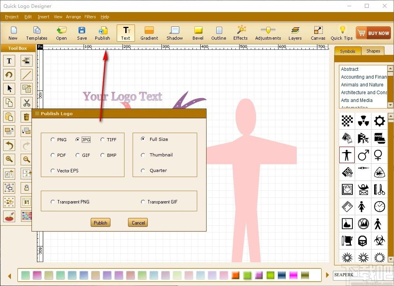
Task: Click the Tool Box lock icon
Action: click(26, 188)
